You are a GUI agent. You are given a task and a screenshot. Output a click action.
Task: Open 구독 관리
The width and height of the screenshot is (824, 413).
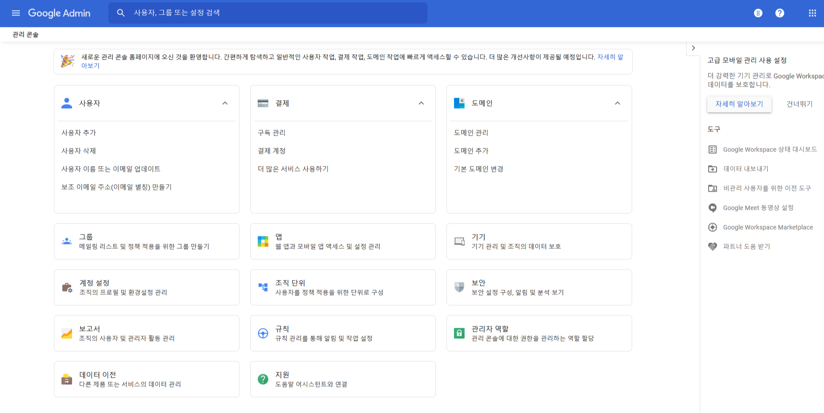point(271,133)
